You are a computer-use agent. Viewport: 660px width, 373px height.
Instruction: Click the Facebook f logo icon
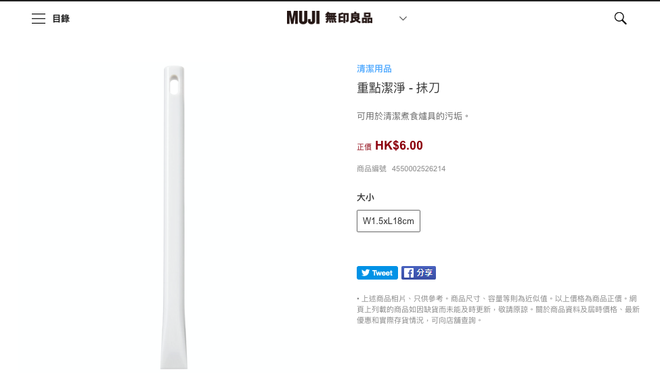tap(408, 273)
